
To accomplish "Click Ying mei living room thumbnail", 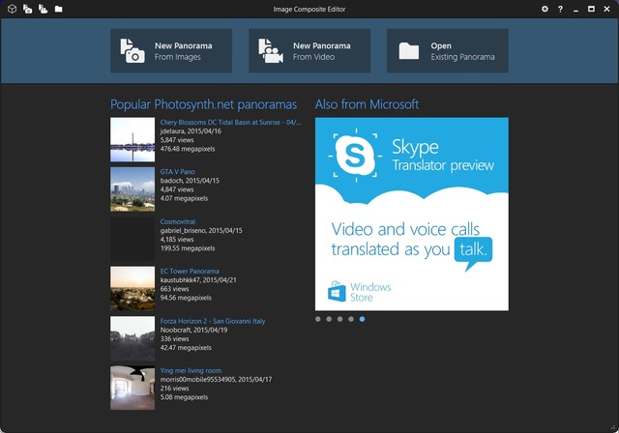I will pyautogui.click(x=133, y=388).
